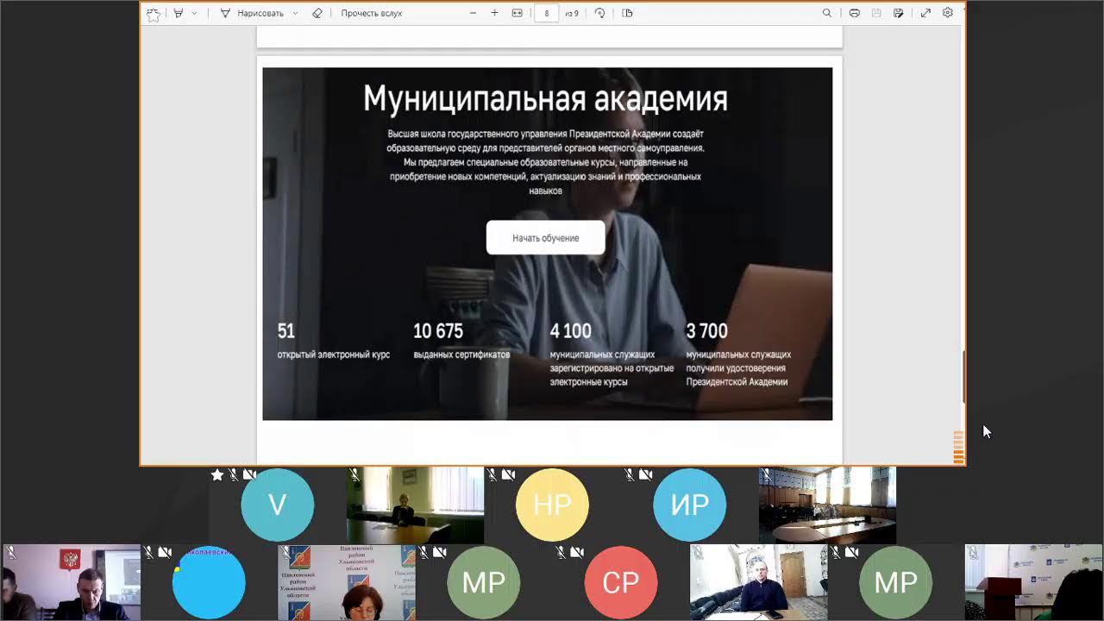Viewport: 1104px width, 621px height.
Task: Enter full screen with expand arrows icon
Action: [x=925, y=13]
